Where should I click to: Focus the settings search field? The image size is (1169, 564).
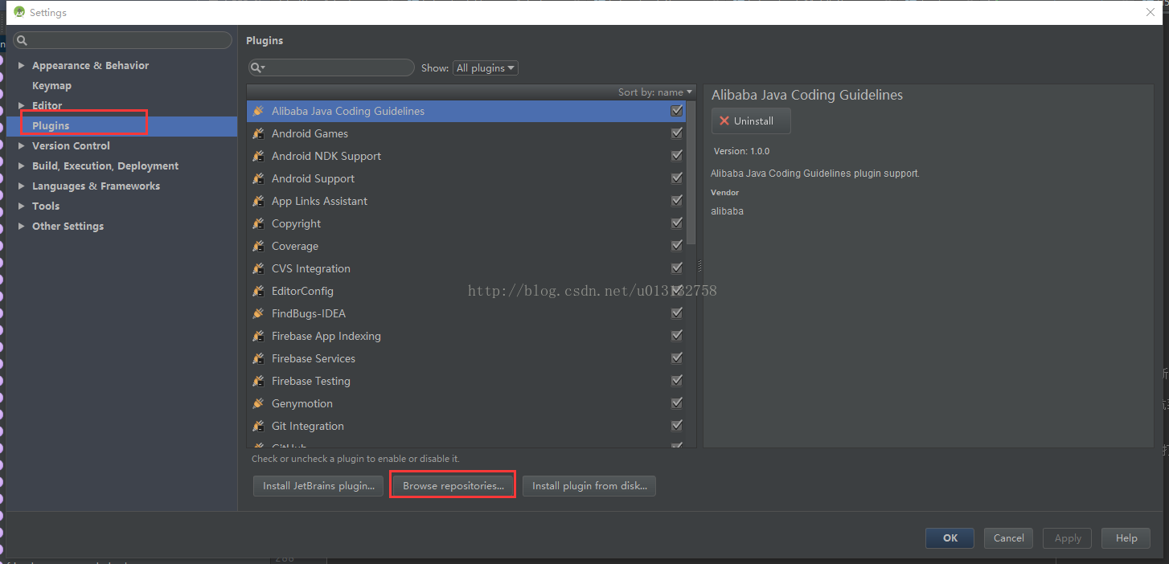[x=122, y=40]
